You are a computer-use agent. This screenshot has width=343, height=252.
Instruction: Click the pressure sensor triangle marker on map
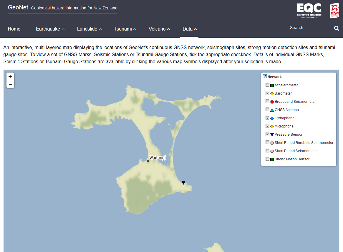(x=183, y=183)
